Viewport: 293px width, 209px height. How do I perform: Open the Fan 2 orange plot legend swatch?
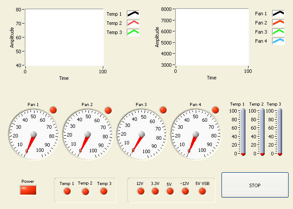(278, 23)
